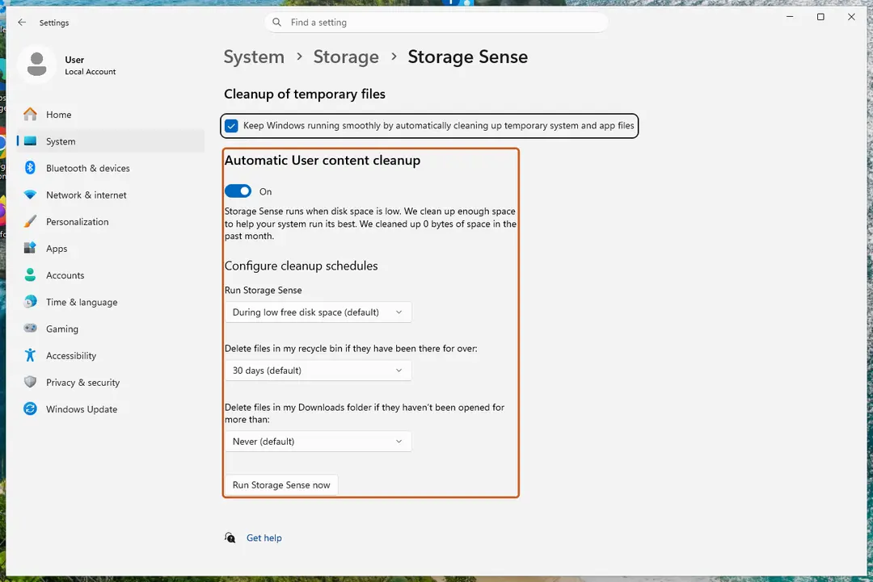Click the Get help chat icon
873x582 pixels.
230,538
